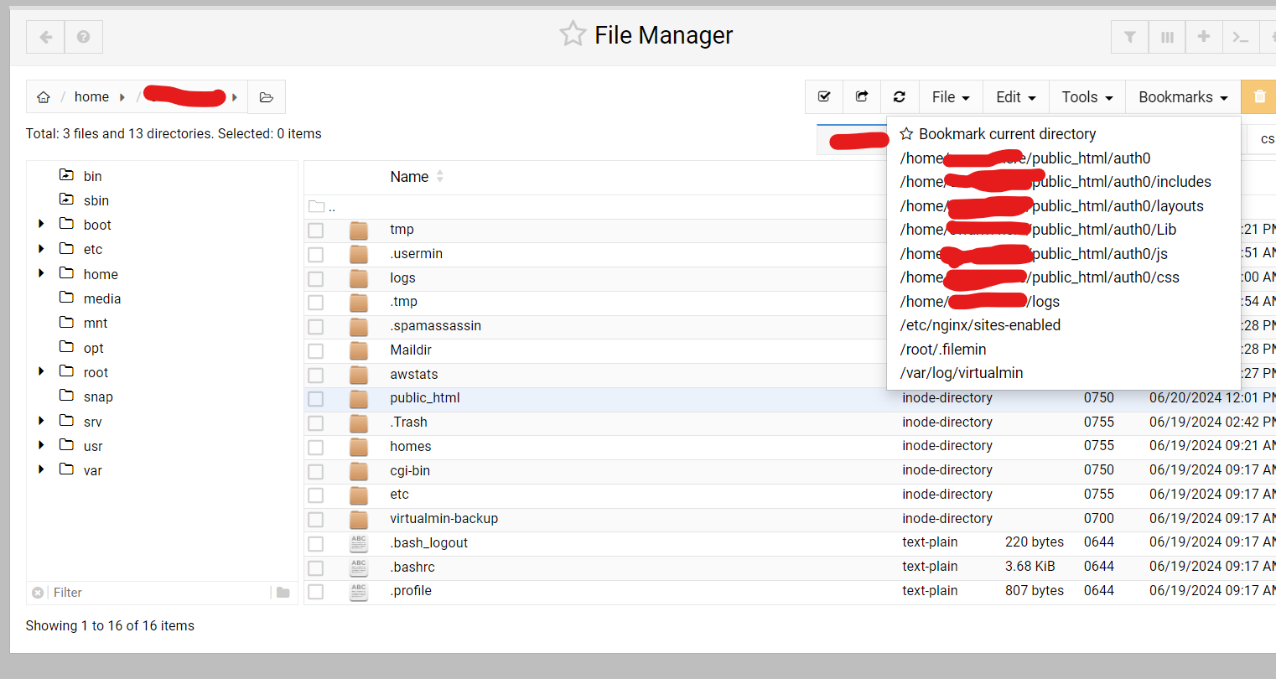This screenshot has width=1276, height=679.
Task: Click the back arrow button
Action: pyautogui.click(x=45, y=37)
